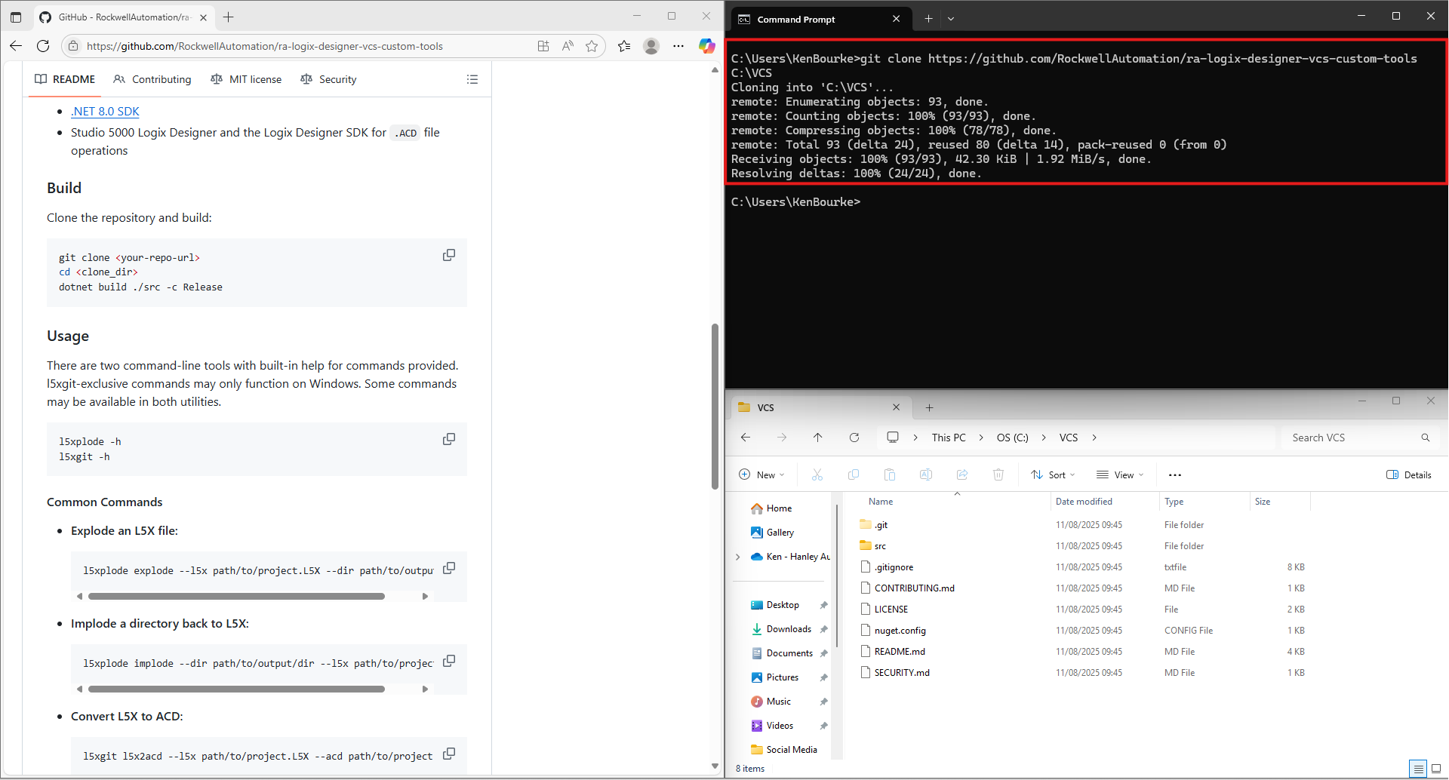Screen dimensions: 1449x780
Task: Click the Explorer up-one-level arrow
Action: point(818,438)
